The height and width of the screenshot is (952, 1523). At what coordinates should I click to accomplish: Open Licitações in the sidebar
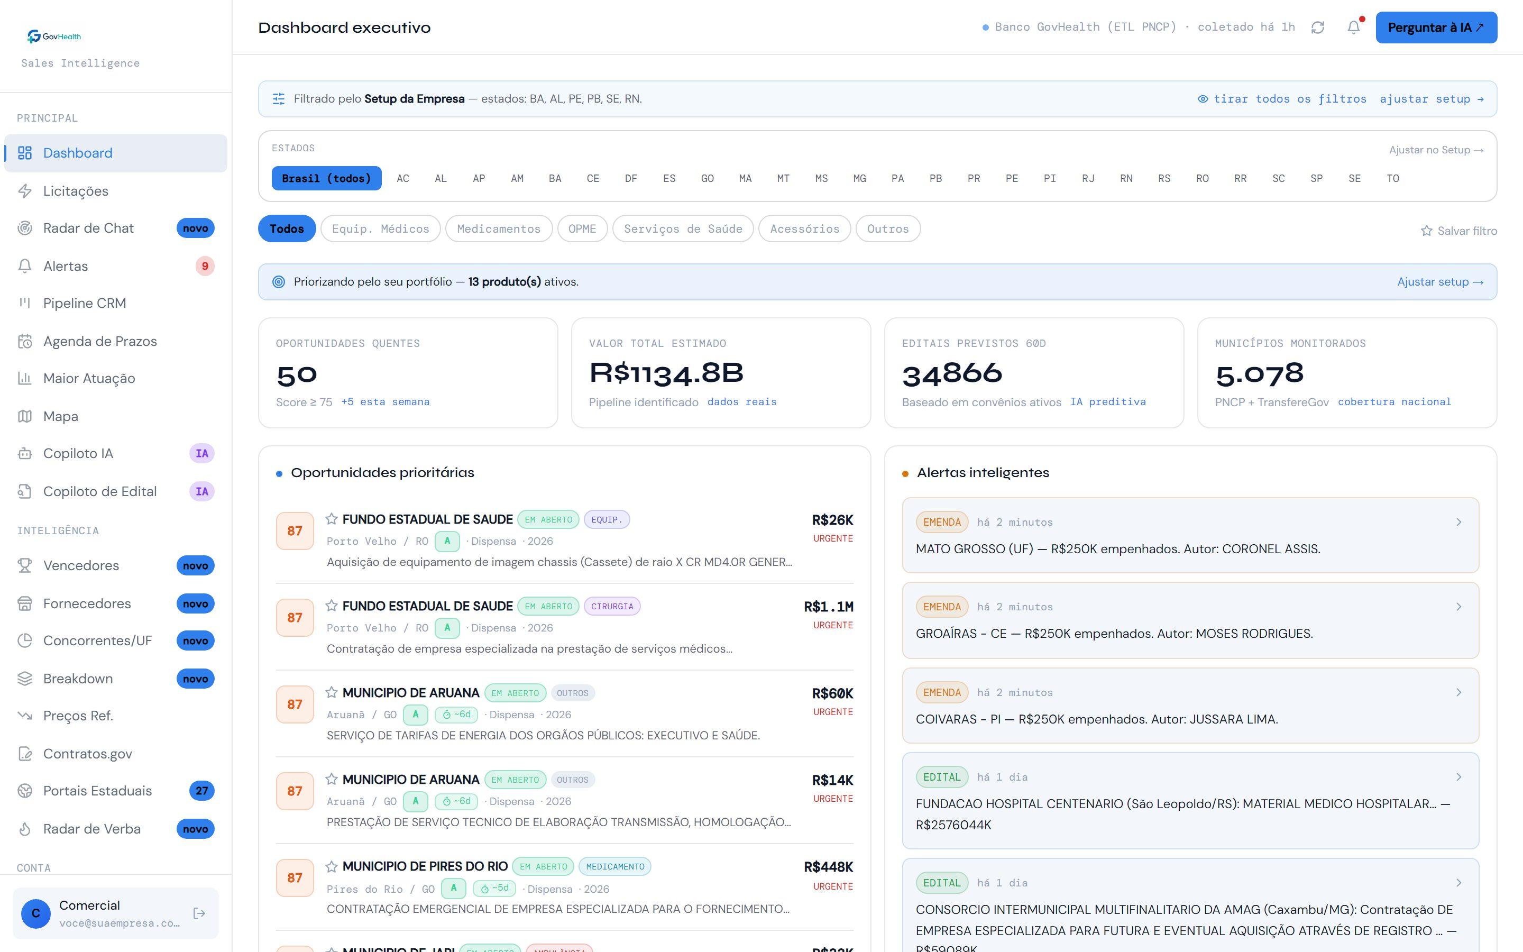click(x=116, y=191)
